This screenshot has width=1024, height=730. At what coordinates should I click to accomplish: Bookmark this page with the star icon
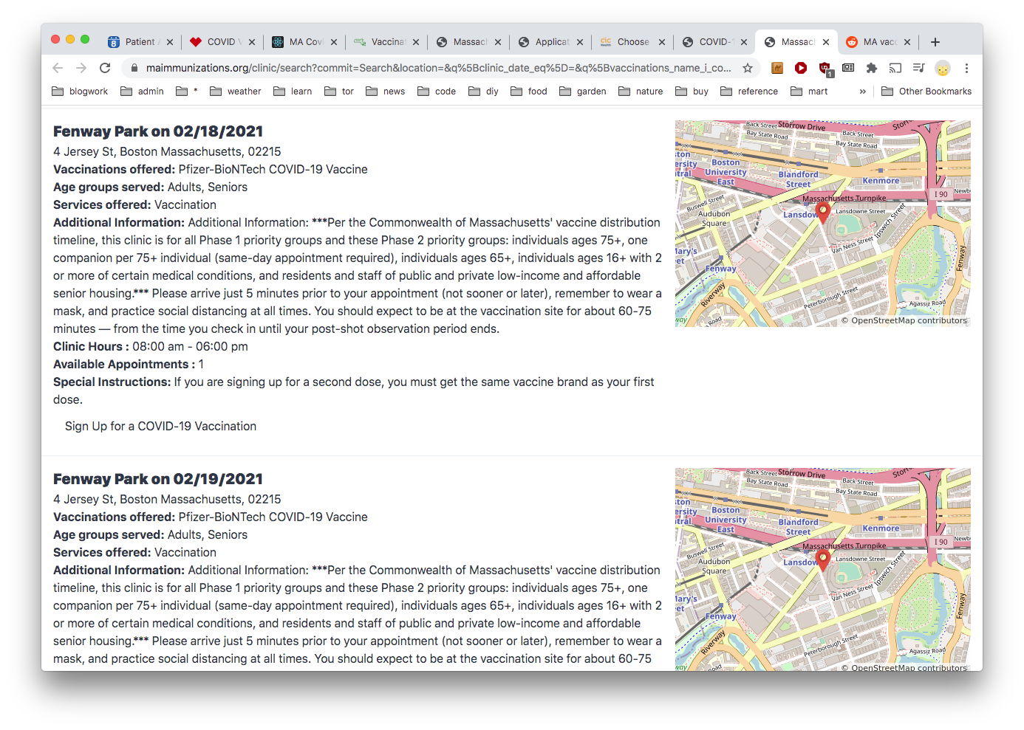pyautogui.click(x=748, y=68)
